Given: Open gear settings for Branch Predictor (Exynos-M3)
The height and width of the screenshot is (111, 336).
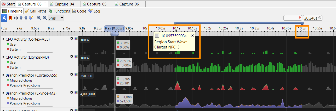Looking at the screenshot, I should [71, 92].
